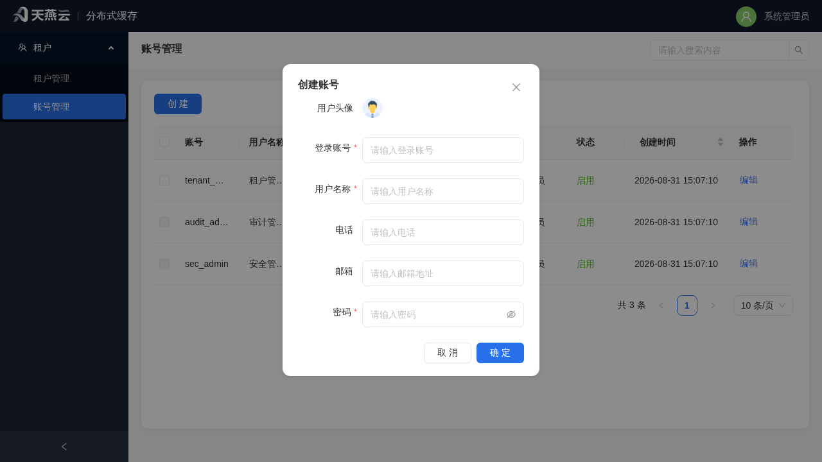The width and height of the screenshot is (822, 462).
Task: Confirm account creation with 确定
Action: tap(500, 353)
